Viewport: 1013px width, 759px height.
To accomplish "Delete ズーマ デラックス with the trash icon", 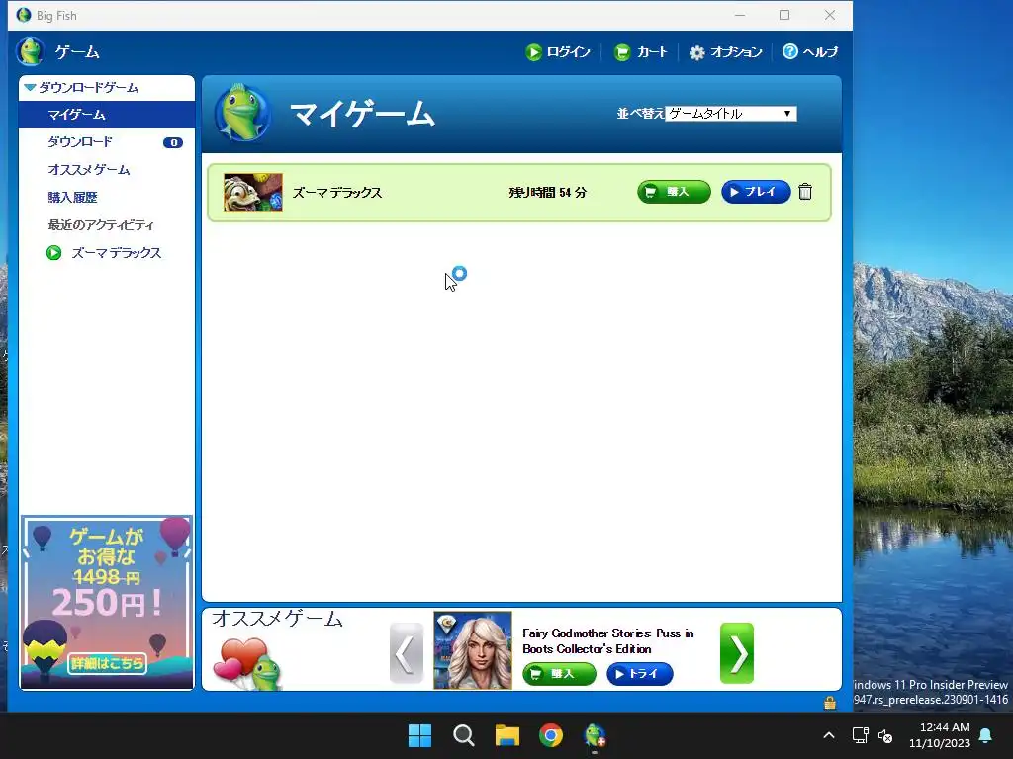I will pos(805,192).
